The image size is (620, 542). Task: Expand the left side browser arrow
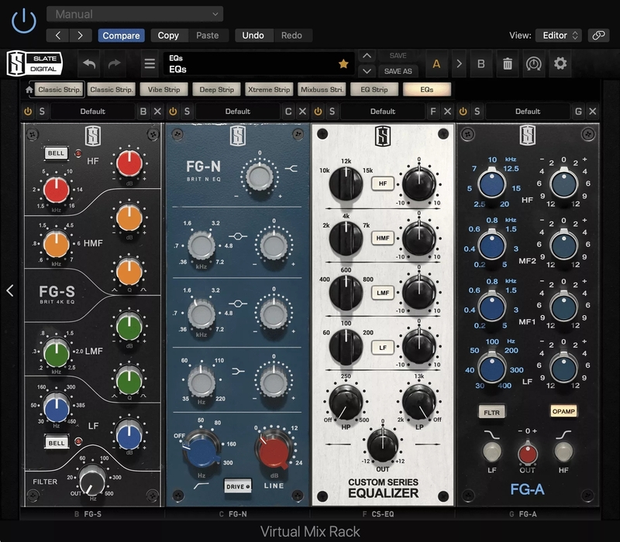[10, 291]
